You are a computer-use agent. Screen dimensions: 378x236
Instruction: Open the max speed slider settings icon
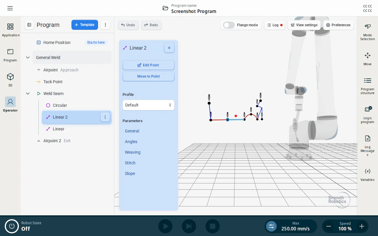tap(271, 226)
